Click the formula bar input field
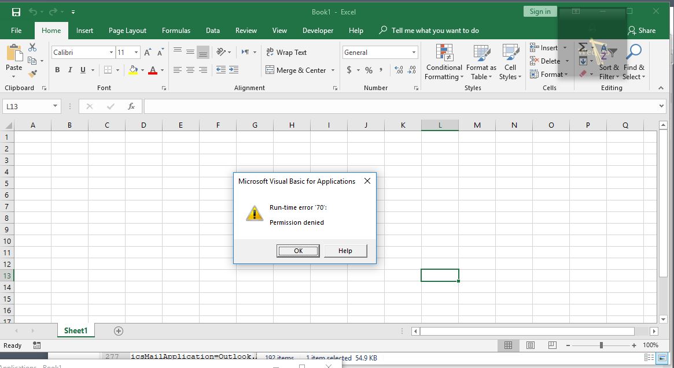The image size is (674, 368). (x=399, y=106)
